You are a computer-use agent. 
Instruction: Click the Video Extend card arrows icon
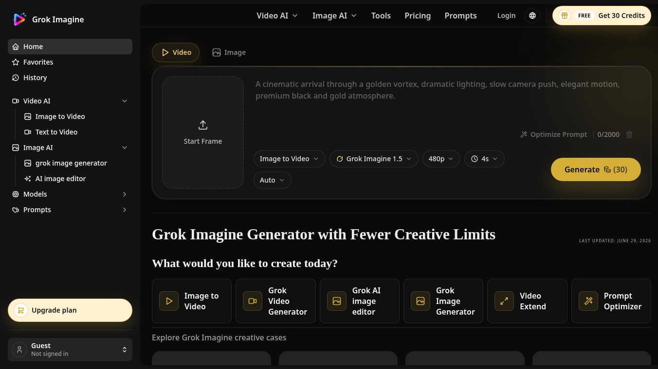pyautogui.click(x=504, y=301)
